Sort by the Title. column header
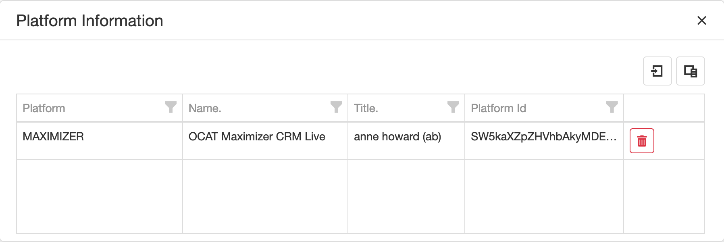 tap(366, 108)
